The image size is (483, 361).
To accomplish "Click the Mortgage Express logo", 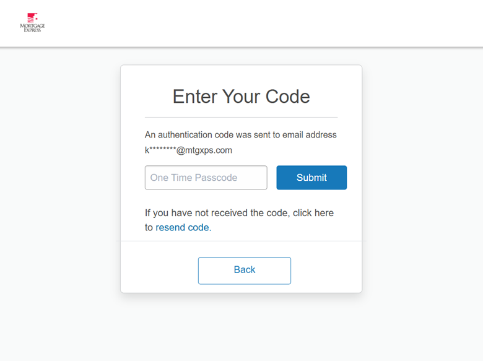I will (x=32, y=23).
